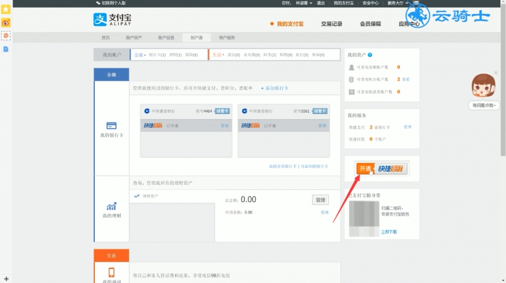Switch to the 首页 sub-navigation tab
Viewport: 506px width, 283px height.
click(x=106, y=38)
